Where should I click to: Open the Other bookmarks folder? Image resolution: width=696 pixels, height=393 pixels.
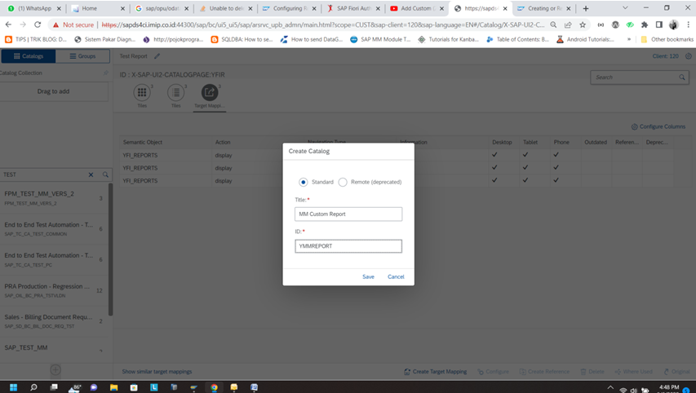[667, 39]
